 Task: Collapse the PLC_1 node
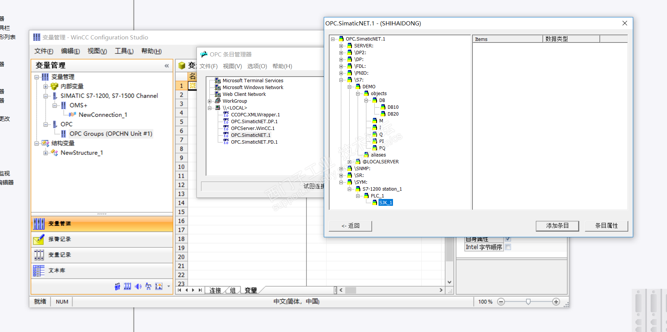[x=358, y=196]
